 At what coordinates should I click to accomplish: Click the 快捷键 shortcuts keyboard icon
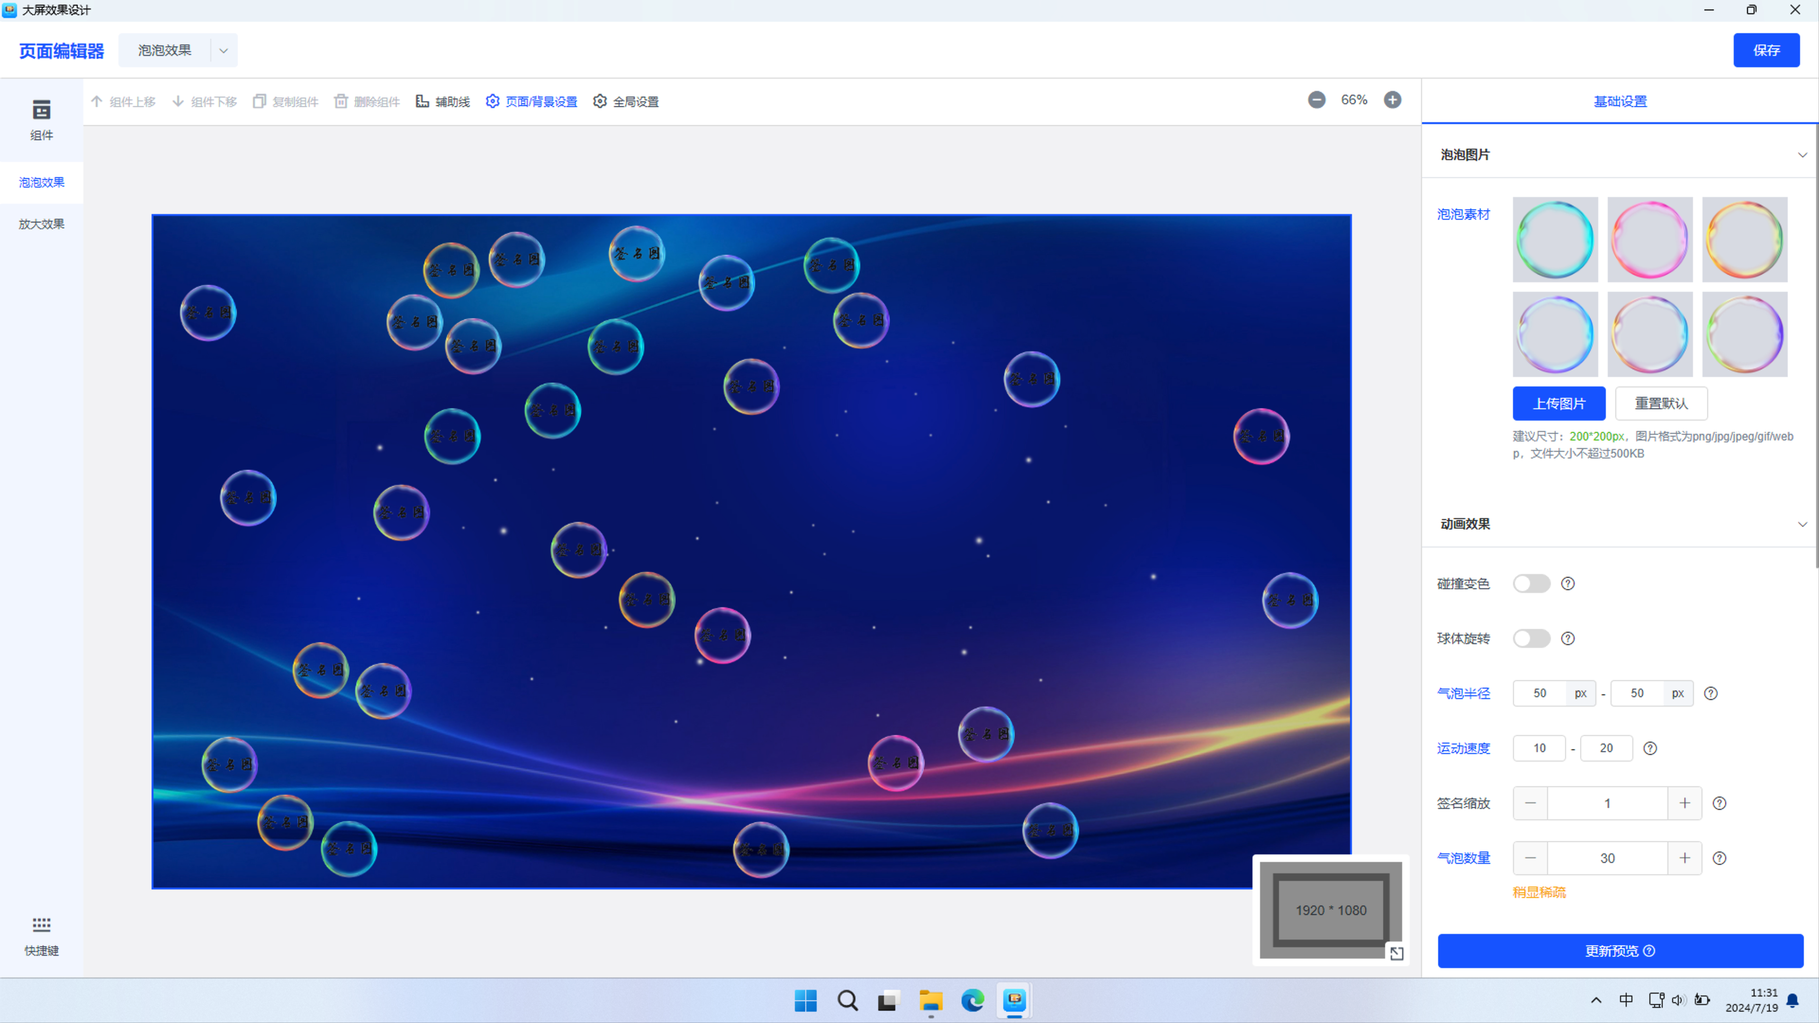(x=41, y=925)
